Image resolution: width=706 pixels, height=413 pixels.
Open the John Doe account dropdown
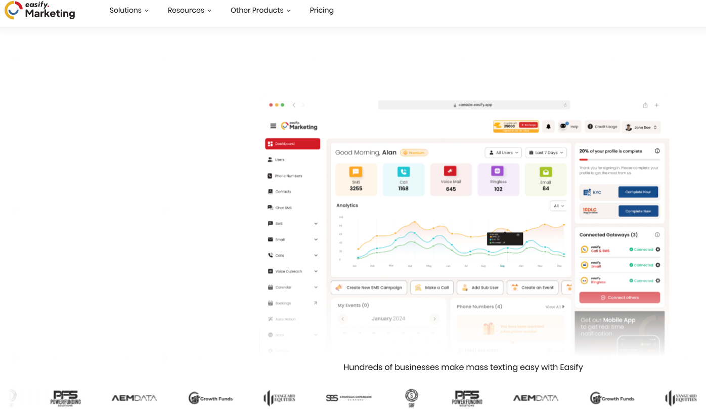(641, 127)
